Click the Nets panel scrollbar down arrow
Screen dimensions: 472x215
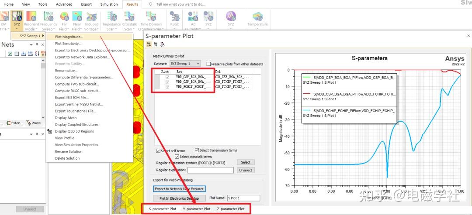(x=43, y=117)
